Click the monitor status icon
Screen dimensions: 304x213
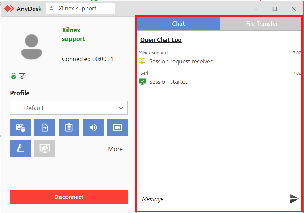coord(22,76)
